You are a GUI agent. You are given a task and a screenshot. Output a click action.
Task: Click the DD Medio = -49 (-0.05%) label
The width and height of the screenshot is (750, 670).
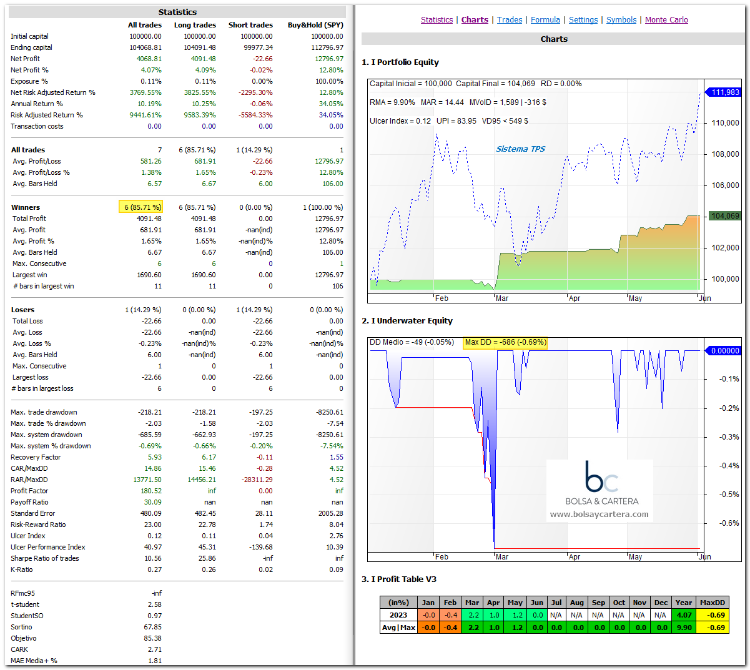point(412,342)
